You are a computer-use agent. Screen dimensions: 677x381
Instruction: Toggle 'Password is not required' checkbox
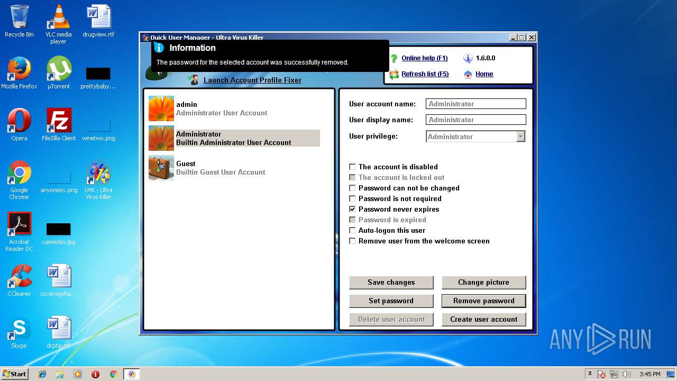coord(352,198)
